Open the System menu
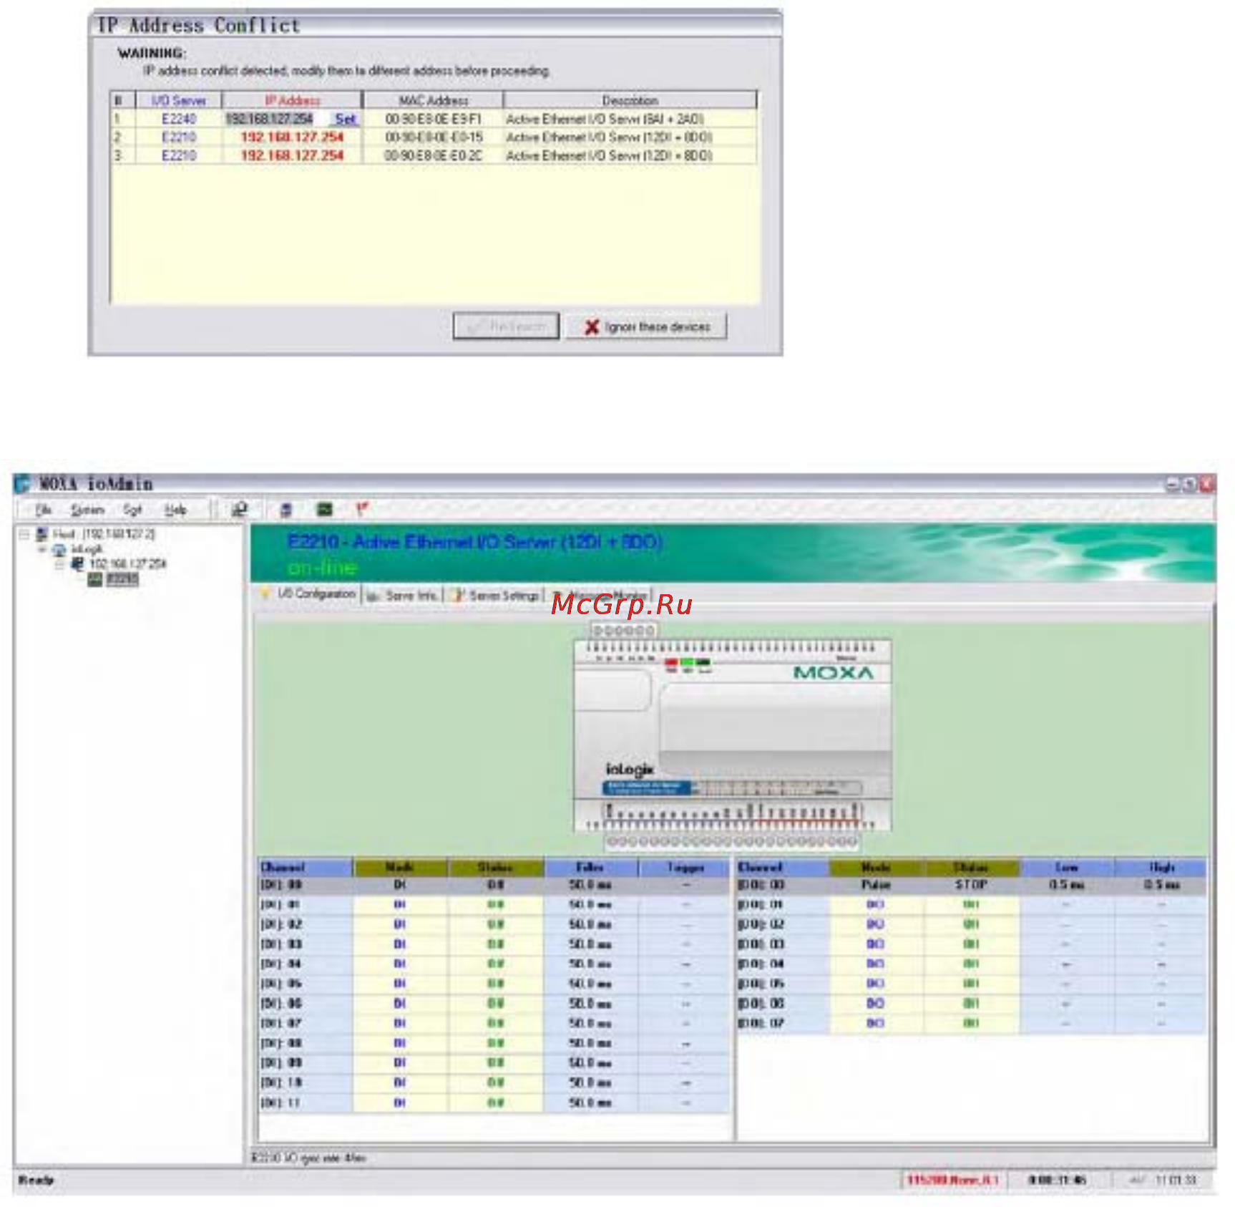 [x=87, y=510]
